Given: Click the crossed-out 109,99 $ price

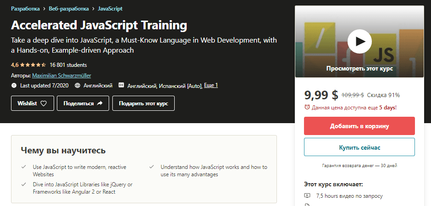Looking at the screenshot, I should [x=353, y=95].
